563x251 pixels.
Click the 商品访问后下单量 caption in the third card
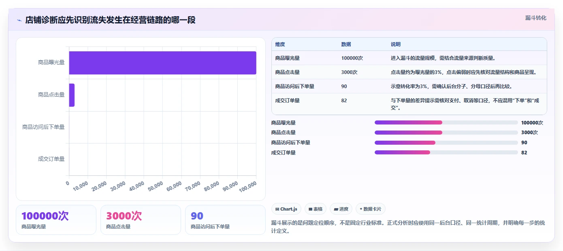tap(210, 227)
